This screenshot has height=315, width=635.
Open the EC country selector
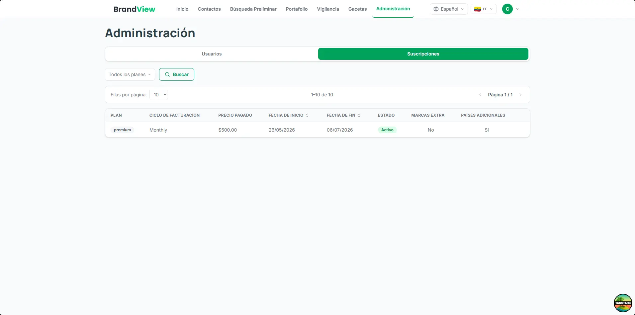483,9
